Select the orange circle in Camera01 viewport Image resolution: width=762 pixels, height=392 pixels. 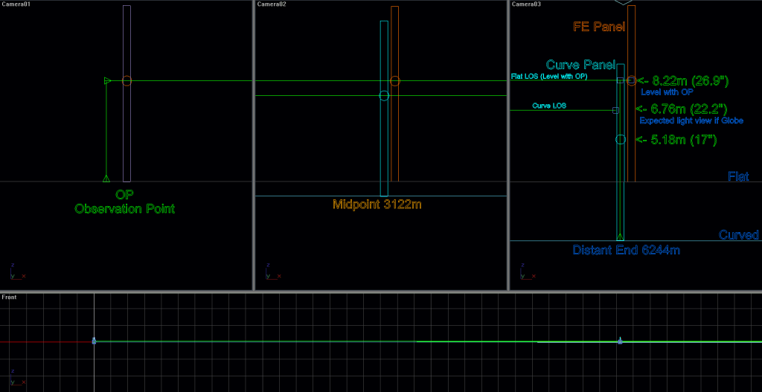[x=127, y=80]
